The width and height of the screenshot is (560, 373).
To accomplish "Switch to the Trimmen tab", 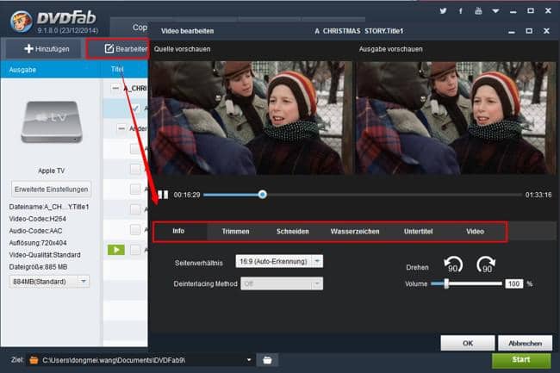I will point(235,232).
